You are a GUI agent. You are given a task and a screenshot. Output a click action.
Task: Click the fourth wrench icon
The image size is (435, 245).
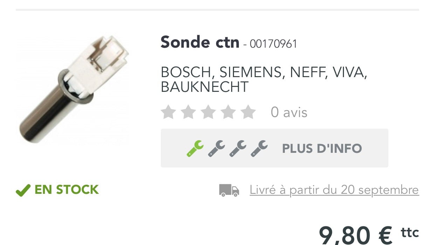point(259,148)
